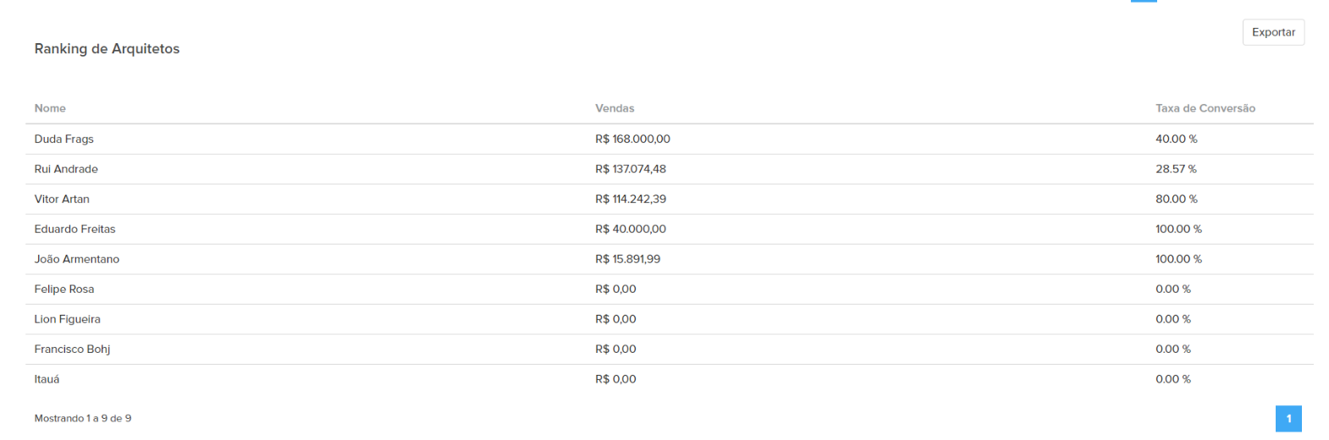
Task: Open Eduardo Freitas row entry
Action: click(x=74, y=229)
